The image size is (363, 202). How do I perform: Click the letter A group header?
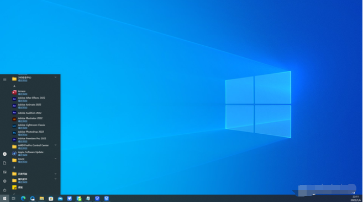[x=14, y=86]
